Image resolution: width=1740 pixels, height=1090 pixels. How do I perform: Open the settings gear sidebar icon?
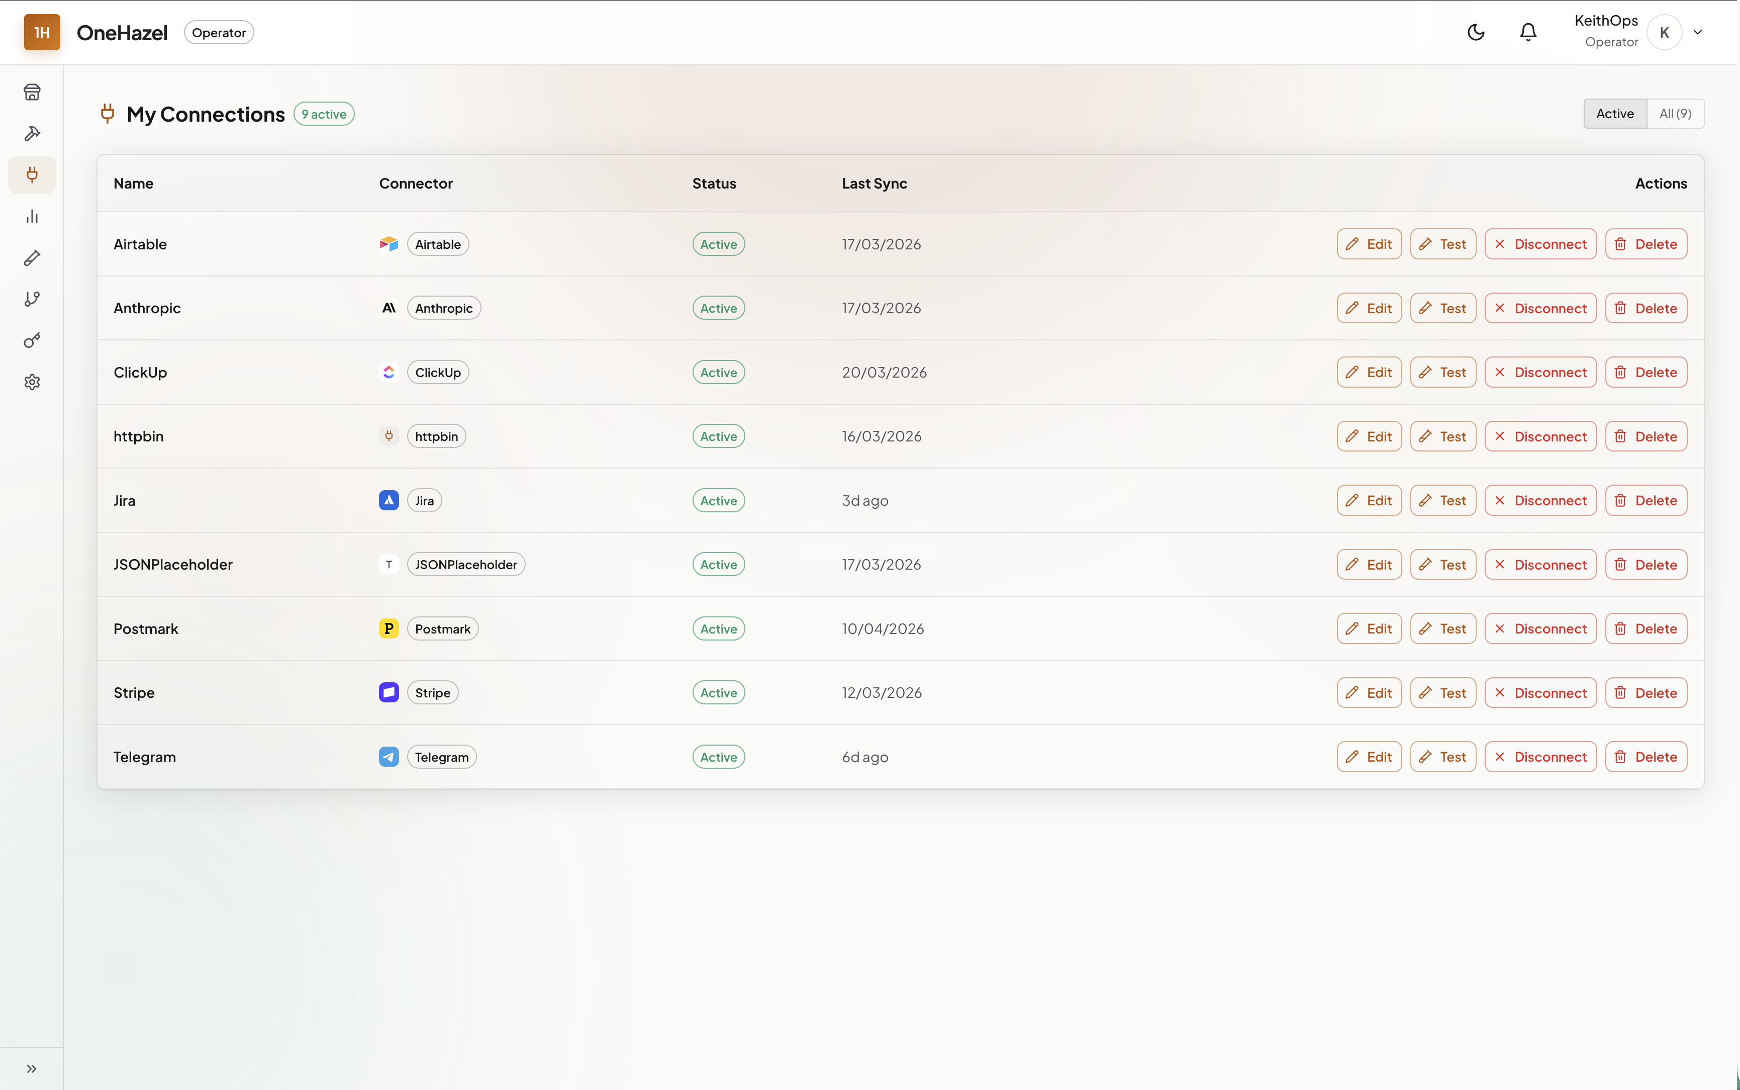tap(32, 382)
